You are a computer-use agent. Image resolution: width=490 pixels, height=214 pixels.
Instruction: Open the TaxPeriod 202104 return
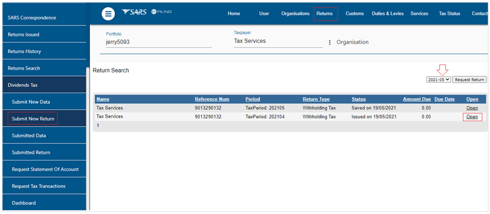472,117
